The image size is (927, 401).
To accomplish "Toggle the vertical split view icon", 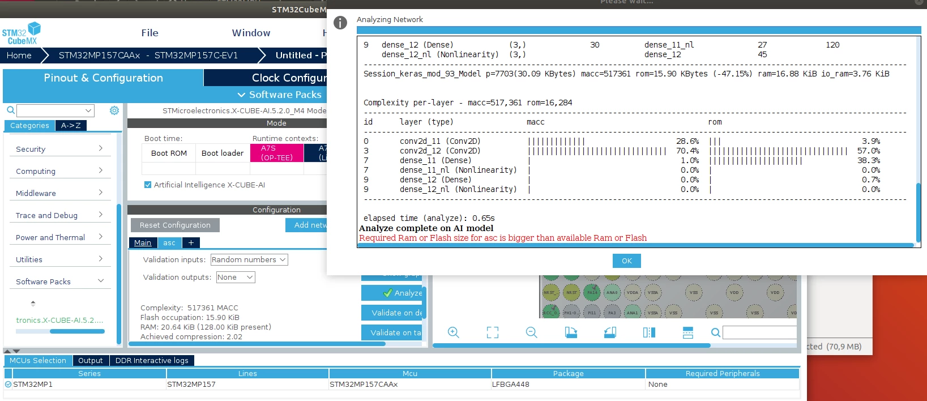I will pyautogui.click(x=649, y=332).
